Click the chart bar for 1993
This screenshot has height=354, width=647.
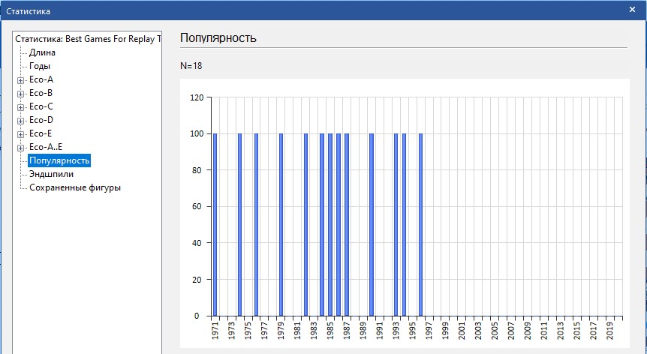tap(396, 224)
